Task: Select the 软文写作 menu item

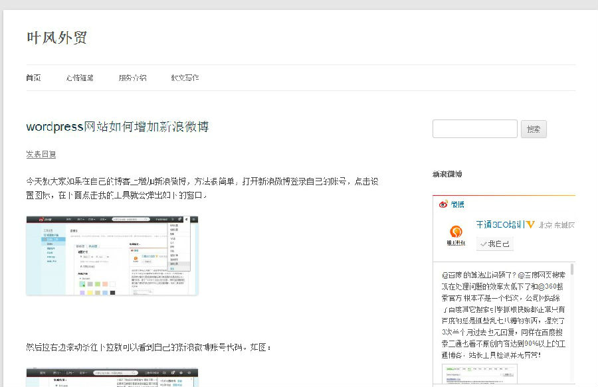Action: pos(185,78)
